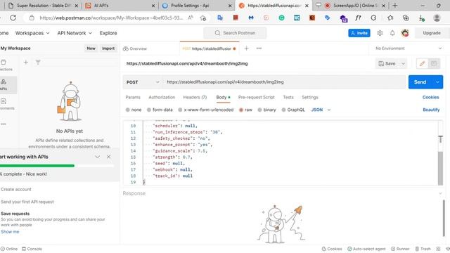
Task: Add page to favorites star icon
Action: pos(203,18)
